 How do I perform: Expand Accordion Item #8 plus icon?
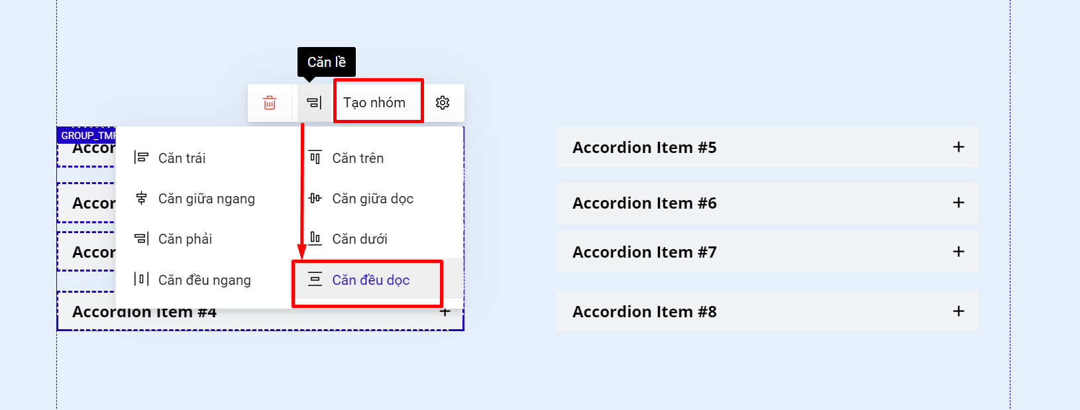(x=958, y=311)
